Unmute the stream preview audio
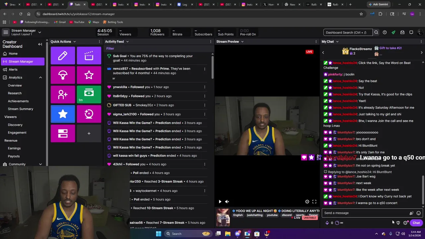The height and width of the screenshot is (239, 425). [227, 201]
